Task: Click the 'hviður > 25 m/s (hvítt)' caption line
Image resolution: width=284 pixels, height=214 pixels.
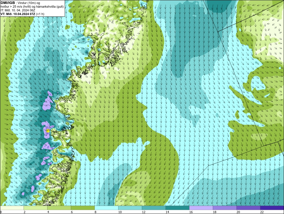Action: coord(32,7)
